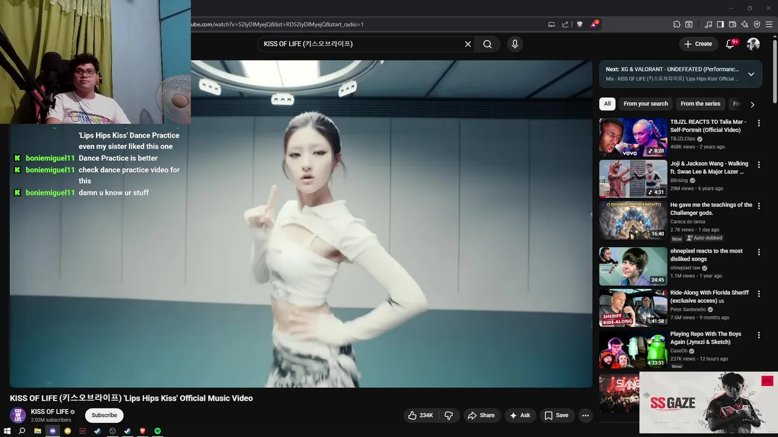Show more filter chips with right arrow
The image size is (778, 437).
tap(752, 104)
